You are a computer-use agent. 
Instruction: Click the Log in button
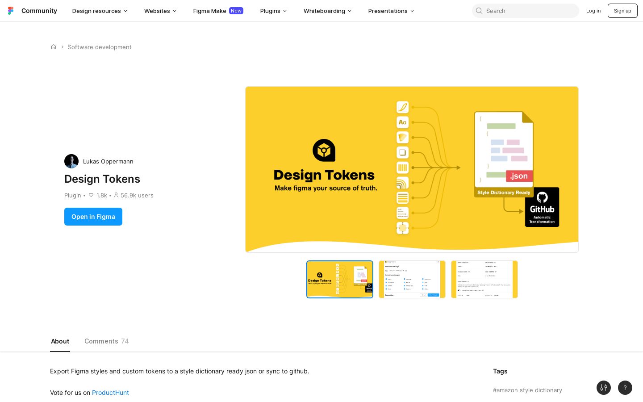[593, 11]
